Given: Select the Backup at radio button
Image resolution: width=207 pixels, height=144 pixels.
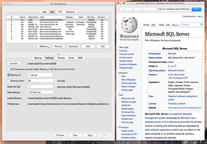Looking at the screenshot, I should coord(9,75).
